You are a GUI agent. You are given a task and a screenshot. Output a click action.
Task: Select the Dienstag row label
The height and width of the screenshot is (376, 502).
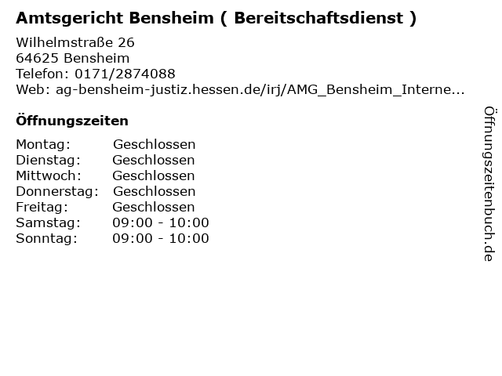pyautogui.click(x=49, y=160)
